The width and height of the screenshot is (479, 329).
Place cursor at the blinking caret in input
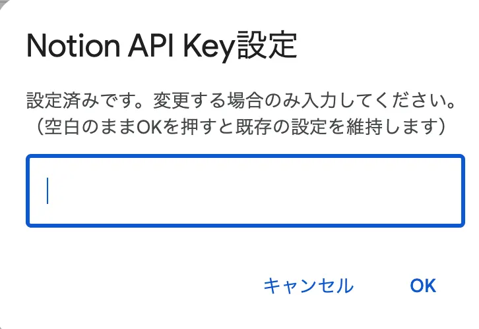pyautogui.click(x=48, y=191)
